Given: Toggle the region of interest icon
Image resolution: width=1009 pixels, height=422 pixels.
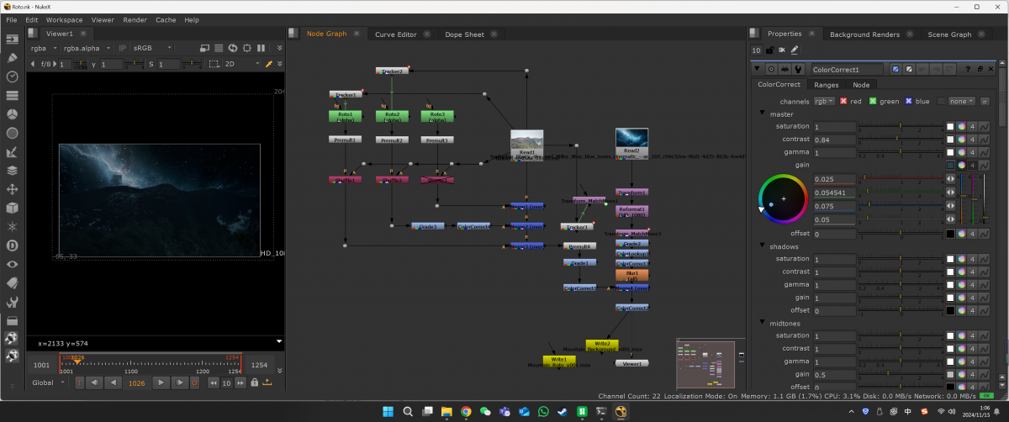Looking at the screenshot, I should (x=214, y=64).
